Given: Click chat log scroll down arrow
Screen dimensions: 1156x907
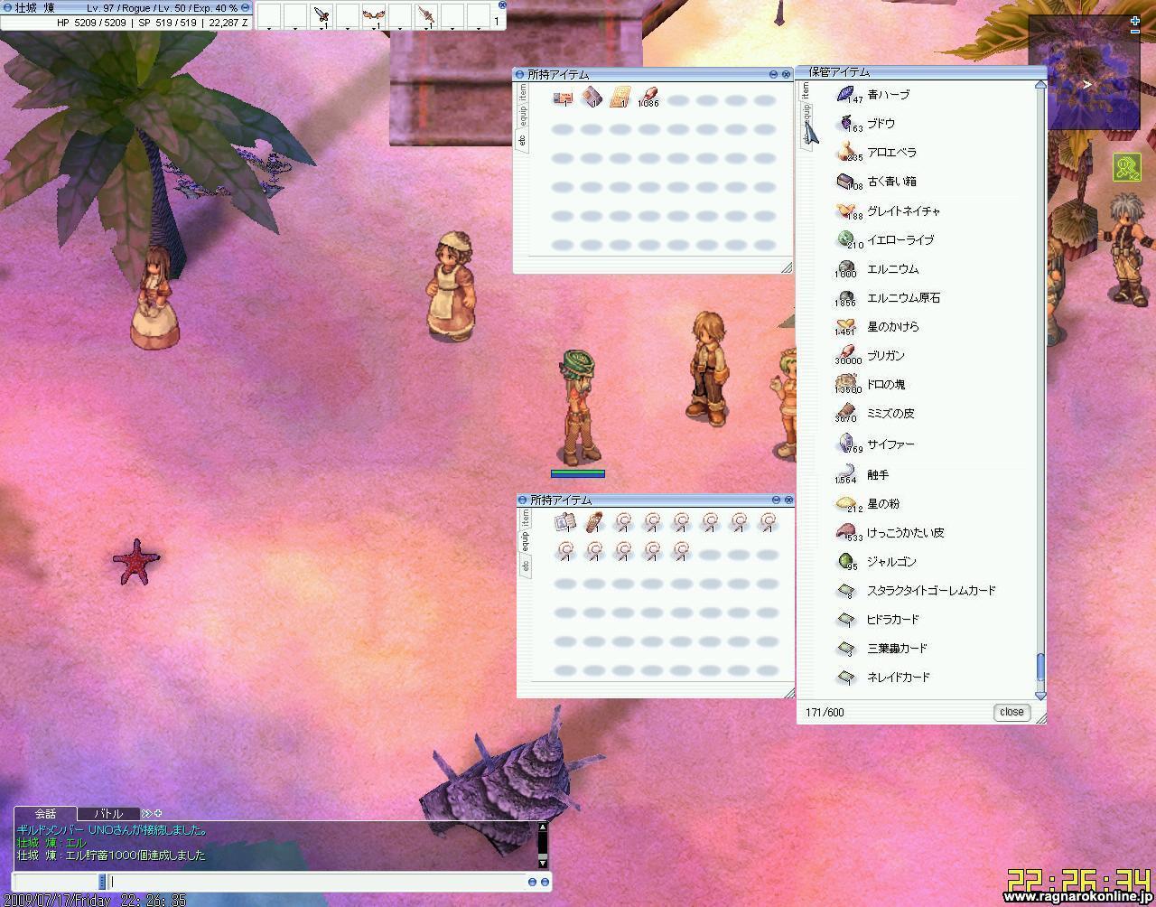Looking at the screenshot, I should pyautogui.click(x=543, y=863).
